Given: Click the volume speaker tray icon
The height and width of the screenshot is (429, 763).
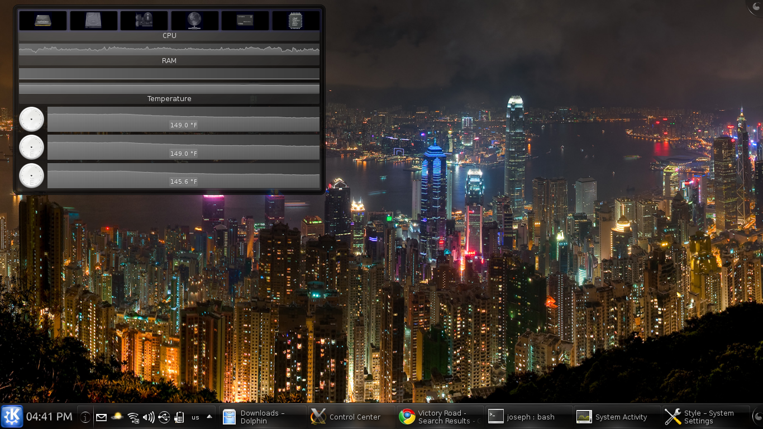Looking at the screenshot, I should tap(149, 417).
